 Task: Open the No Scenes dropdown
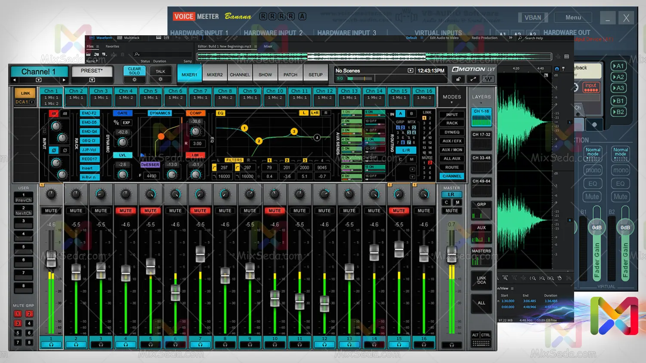click(x=410, y=71)
